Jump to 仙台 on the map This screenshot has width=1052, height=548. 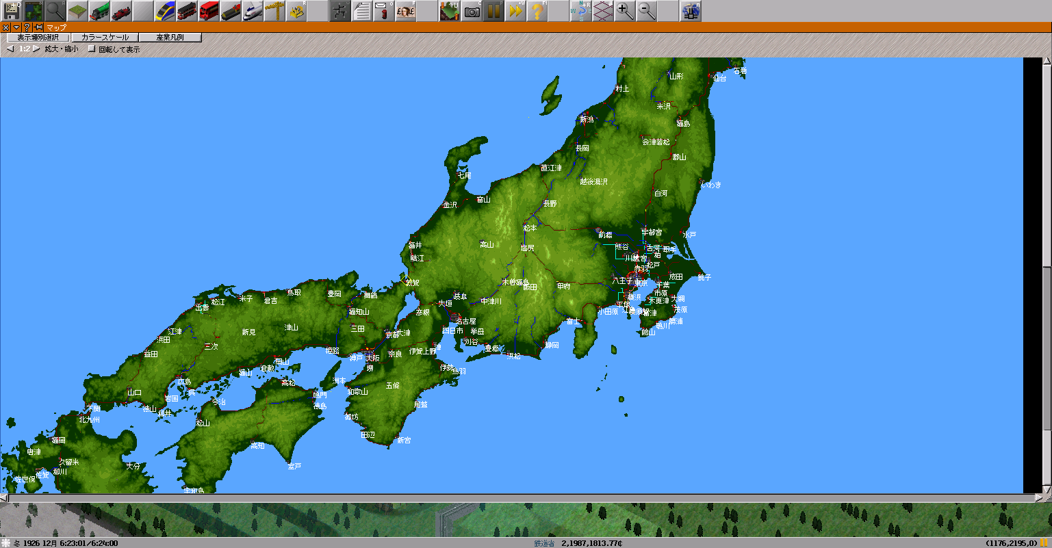[x=719, y=78]
